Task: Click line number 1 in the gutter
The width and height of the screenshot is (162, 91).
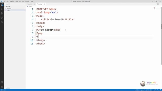Action: click(33, 9)
